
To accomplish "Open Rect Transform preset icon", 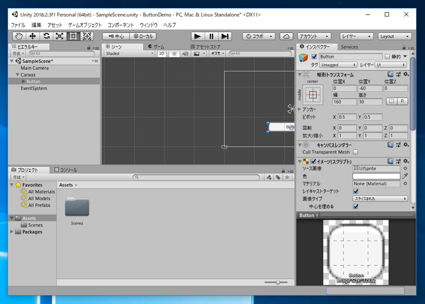I will point(398,74).
